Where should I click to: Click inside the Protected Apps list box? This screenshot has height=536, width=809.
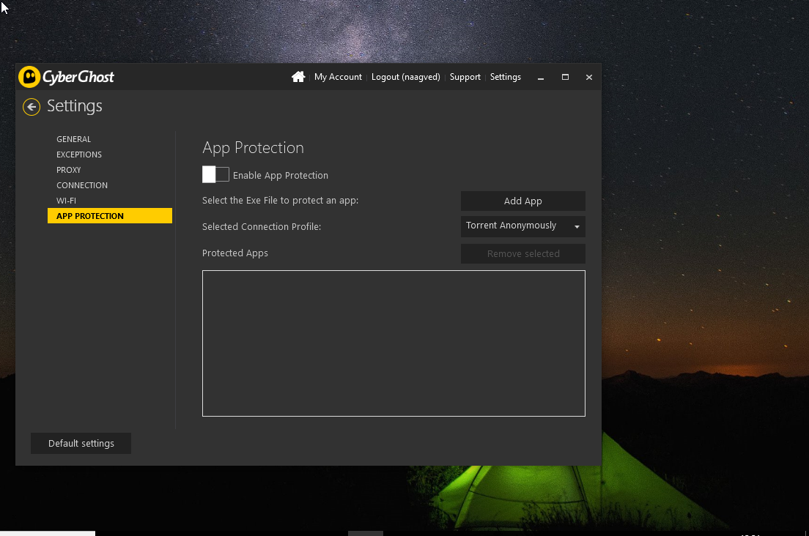pos(394,343)
